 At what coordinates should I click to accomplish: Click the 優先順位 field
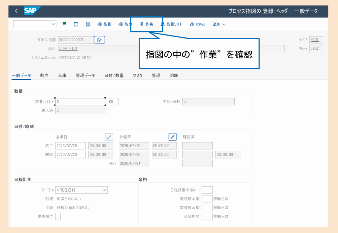58,217
